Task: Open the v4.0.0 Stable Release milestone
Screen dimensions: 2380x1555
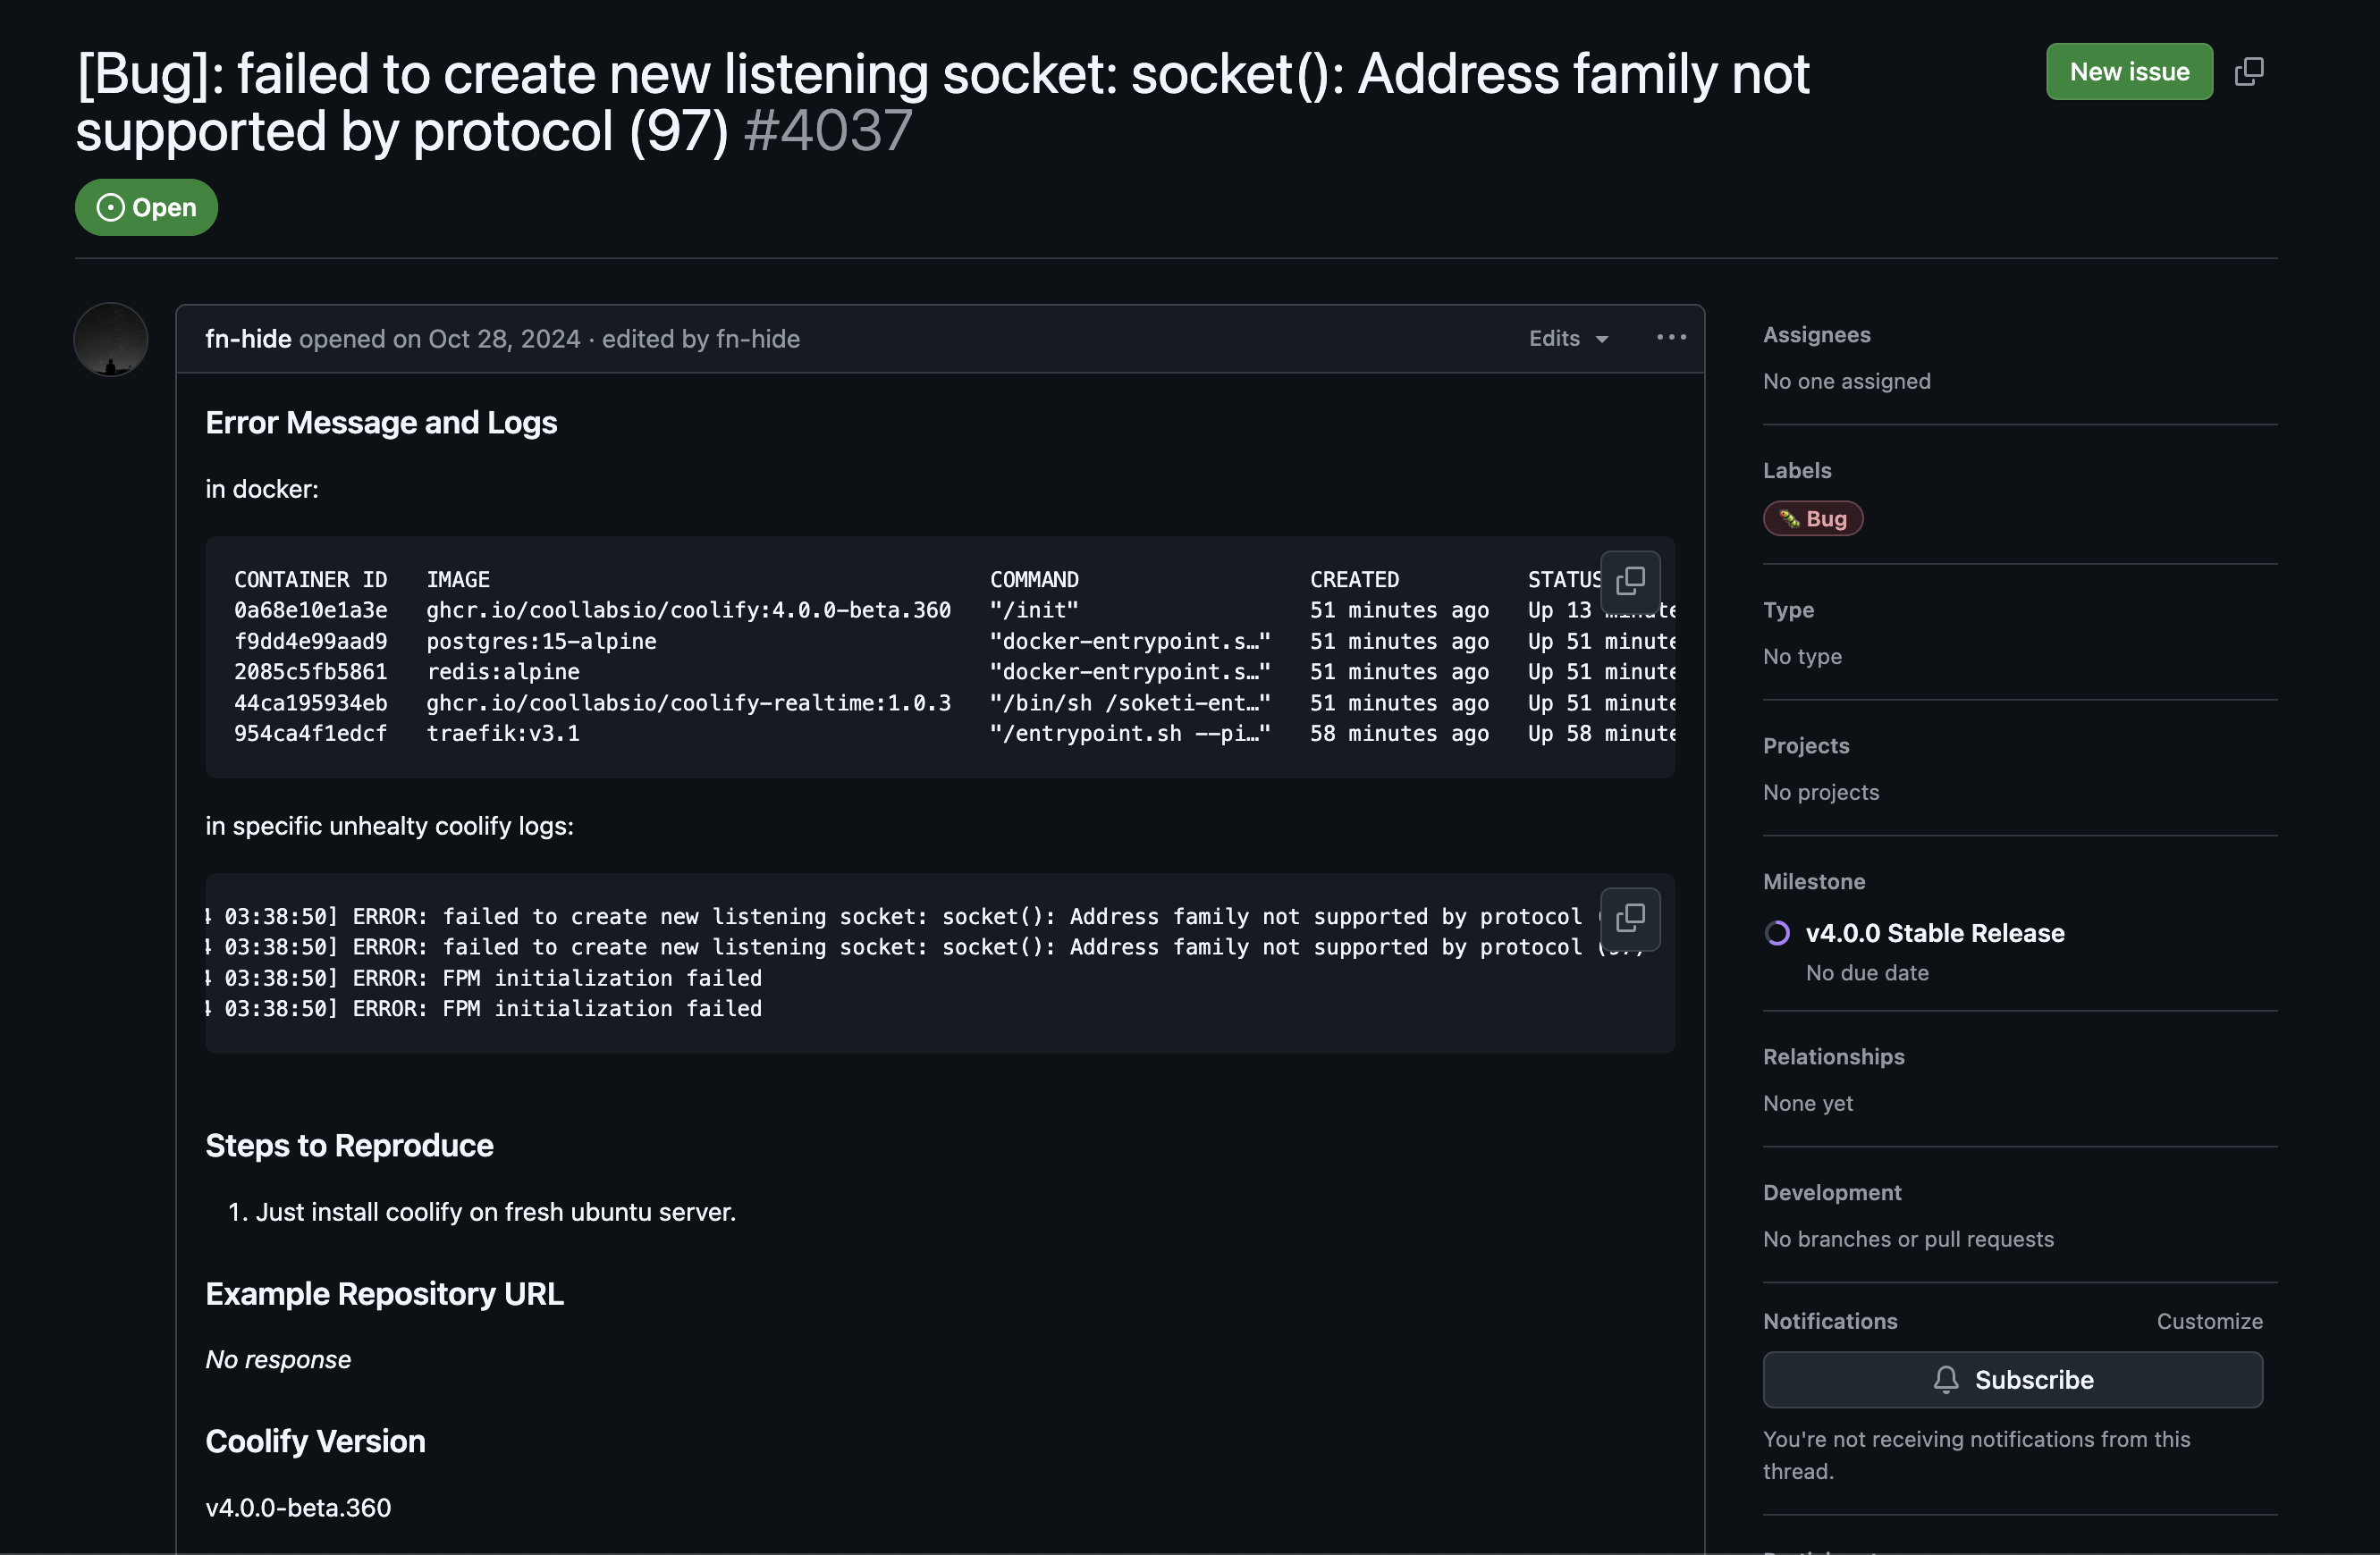Action: tap(1935, 933)
